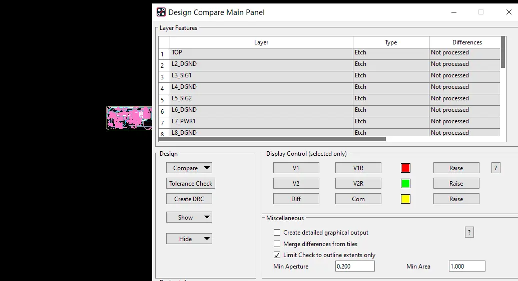Expand the Show dropdown
Viewport: 518px width, 281px height.
pos(189,217)
